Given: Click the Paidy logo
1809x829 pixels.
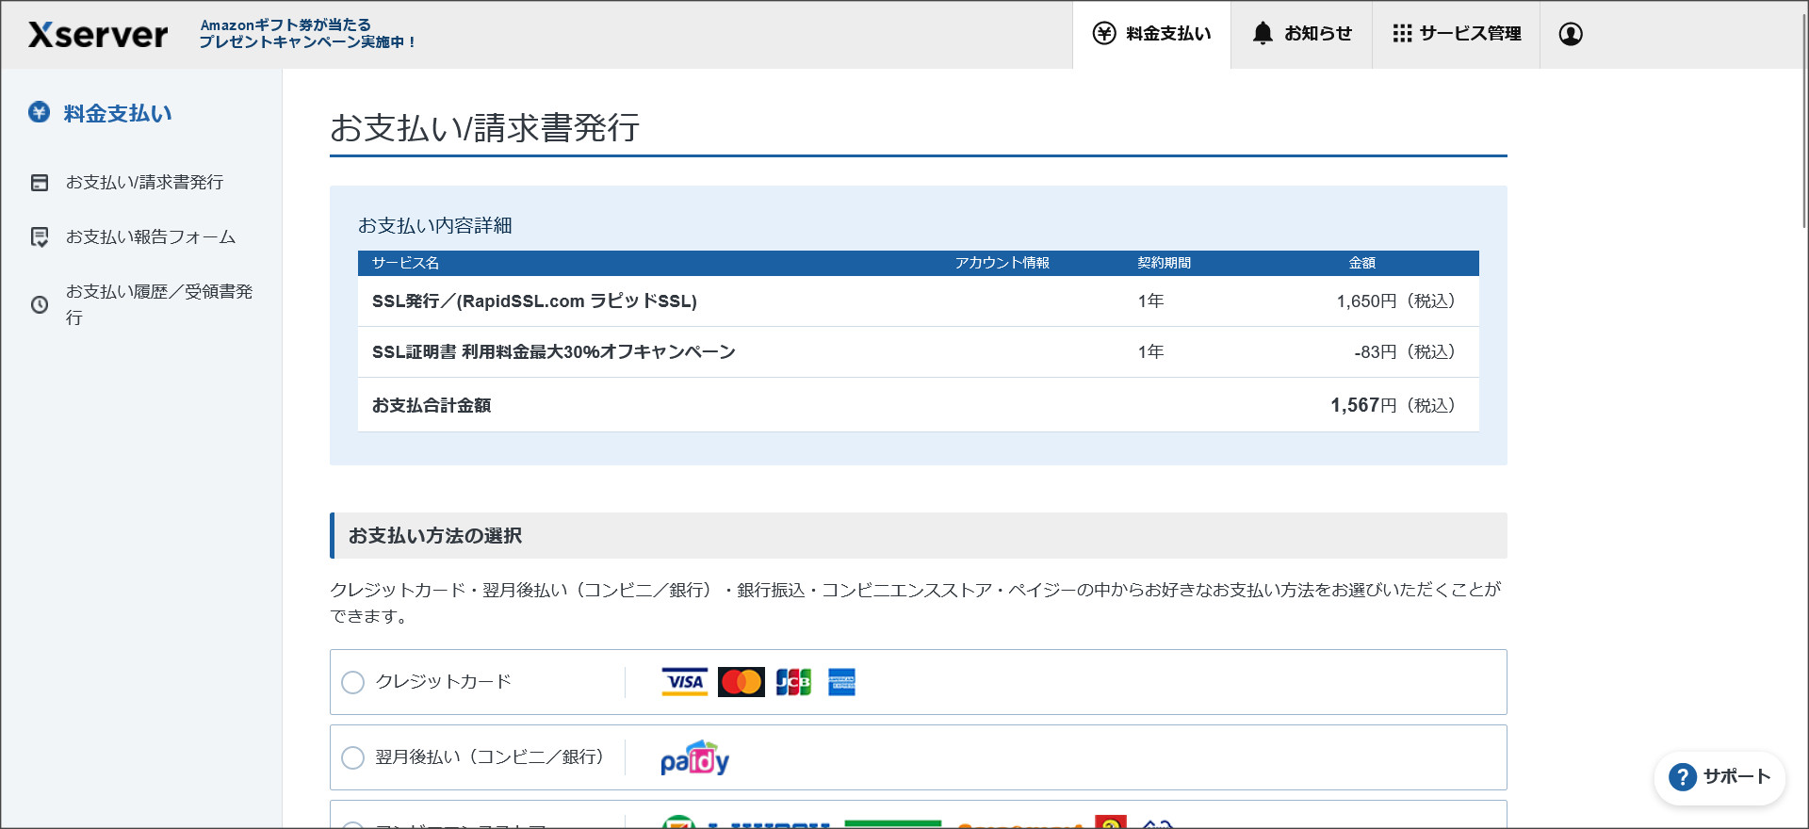Looking at the screenshot, I should [x=695, y=757].
